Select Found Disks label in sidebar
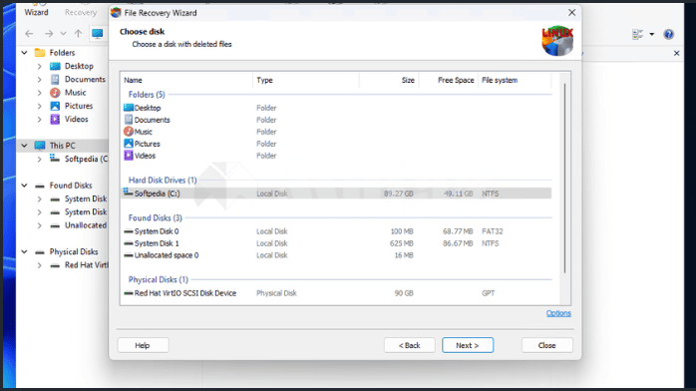This screenshot has width=696, height=391. 71,186
